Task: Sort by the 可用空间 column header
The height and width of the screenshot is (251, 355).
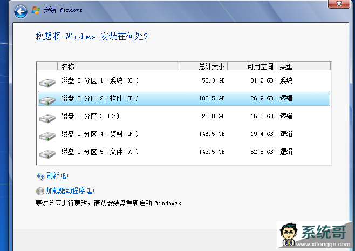Action: [x=252, y=66]
